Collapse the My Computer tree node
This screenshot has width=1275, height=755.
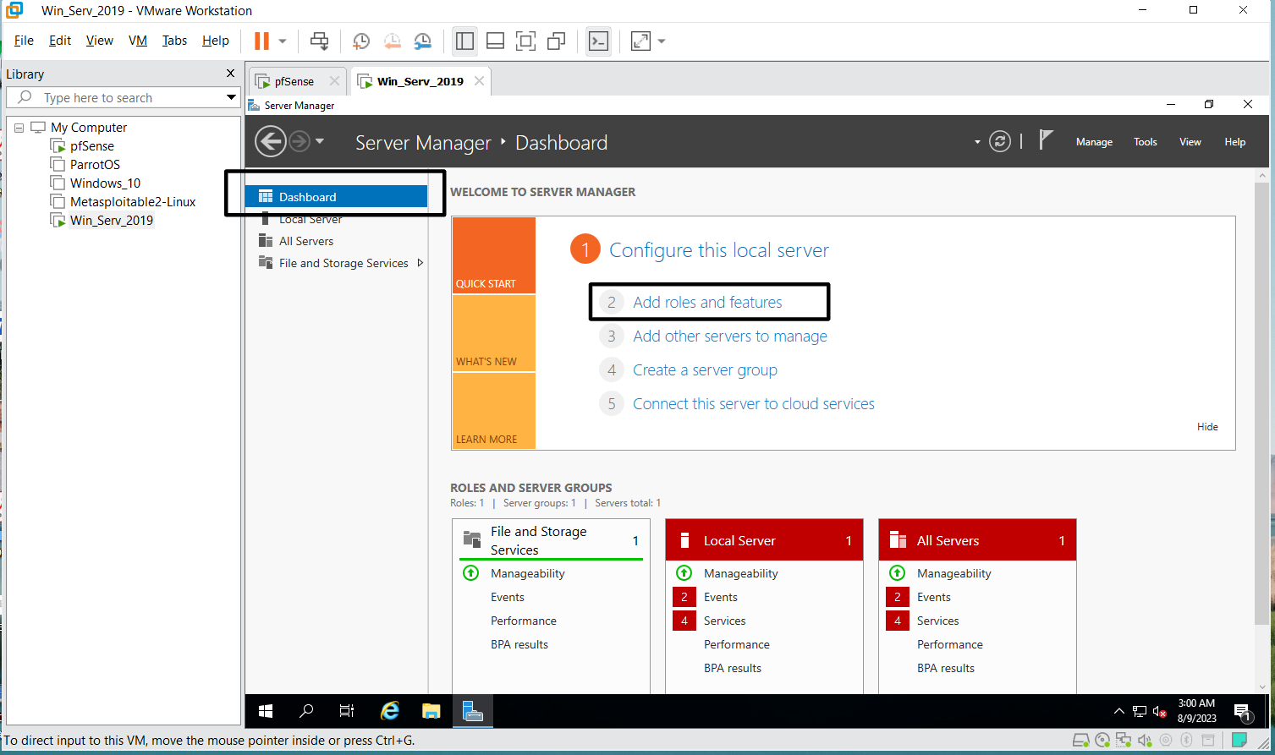pos(19,128)
